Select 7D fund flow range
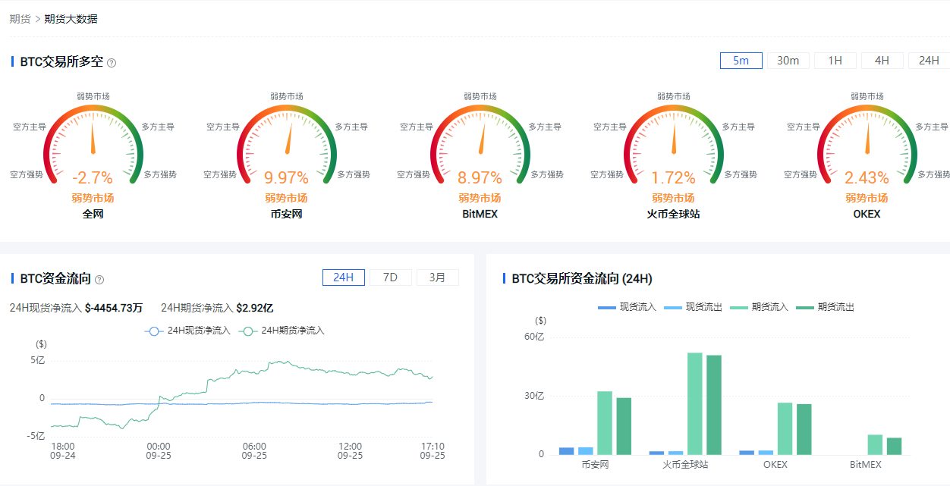Viewport: 950px width, 486px height. (391, 277)
